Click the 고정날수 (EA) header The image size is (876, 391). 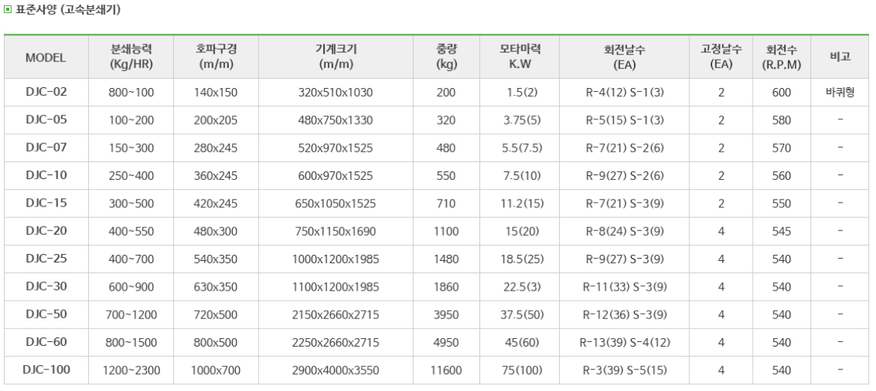(721, 57)
